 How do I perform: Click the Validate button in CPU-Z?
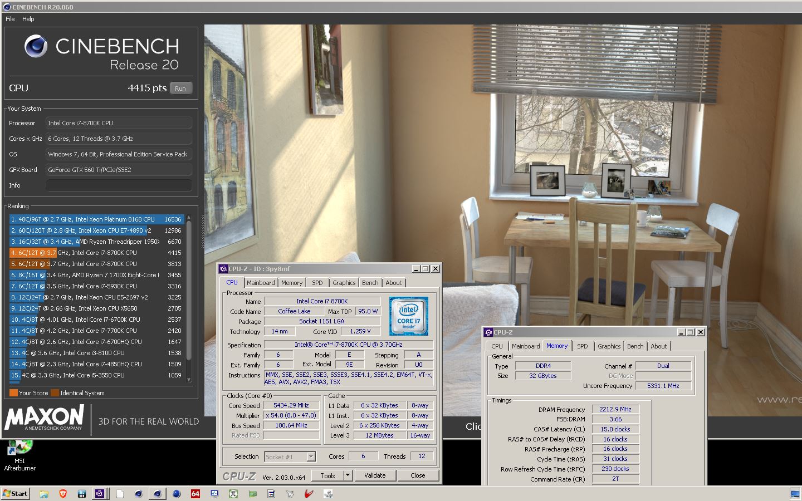coord(375,475)
